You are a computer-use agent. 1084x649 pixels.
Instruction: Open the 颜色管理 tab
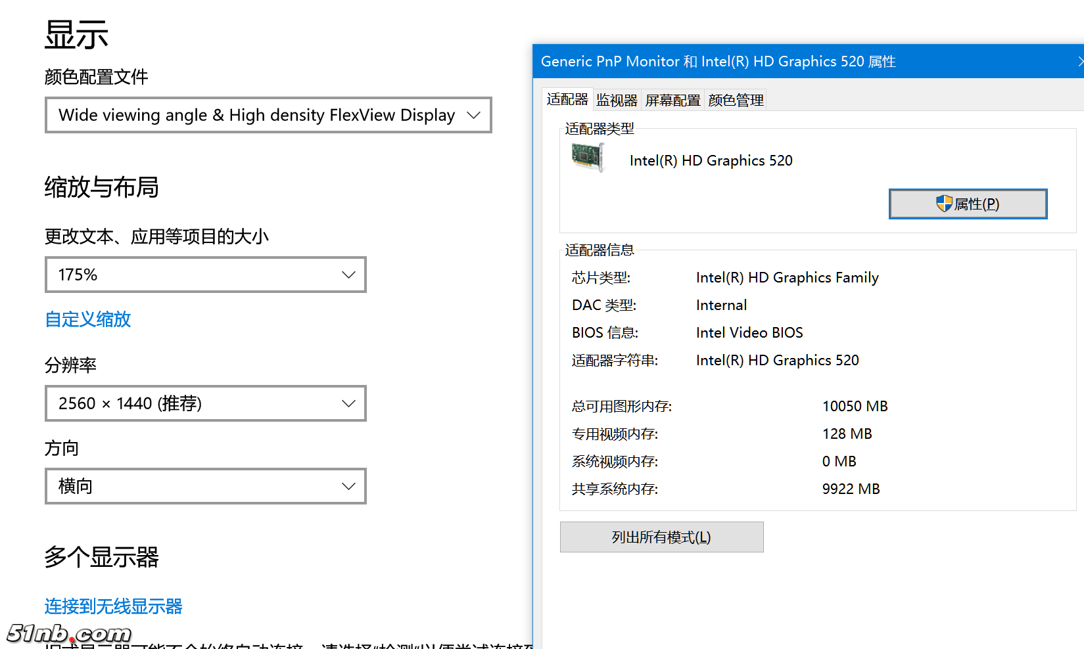coord(735,99)
